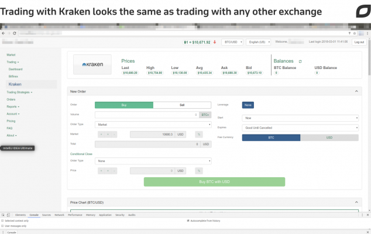This screenshot has height=234, width=371.
Task: Switch to the DevTools Performance tab
Action: 75,215
